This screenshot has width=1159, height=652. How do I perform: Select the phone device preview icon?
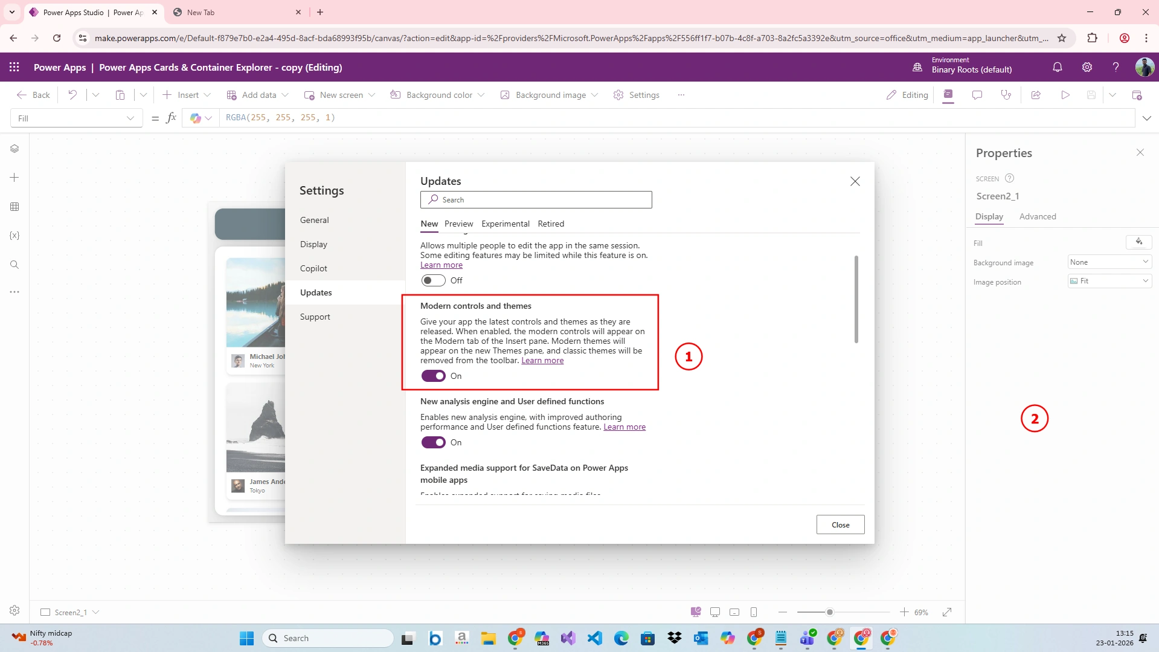click(x=754, y=612)
